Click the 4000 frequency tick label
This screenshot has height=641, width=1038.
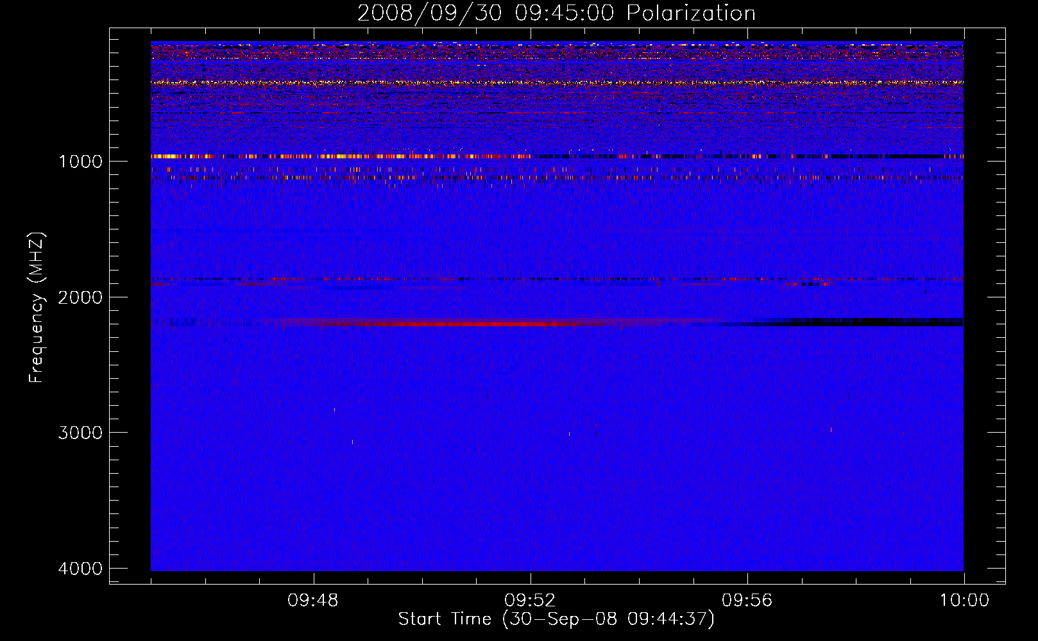coord(80,569)
